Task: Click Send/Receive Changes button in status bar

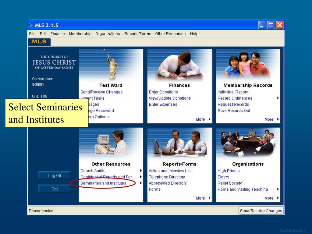Action: pyautogui.click(x=261, y=211)
